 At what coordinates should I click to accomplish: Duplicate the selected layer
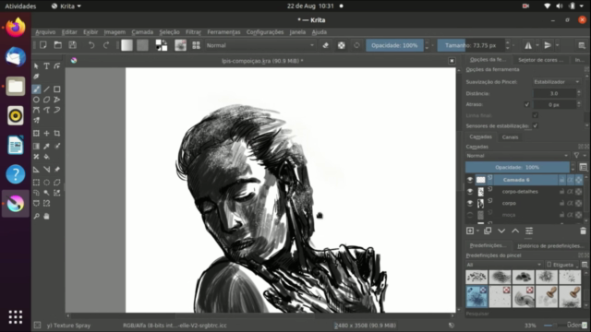pos(488,231)
